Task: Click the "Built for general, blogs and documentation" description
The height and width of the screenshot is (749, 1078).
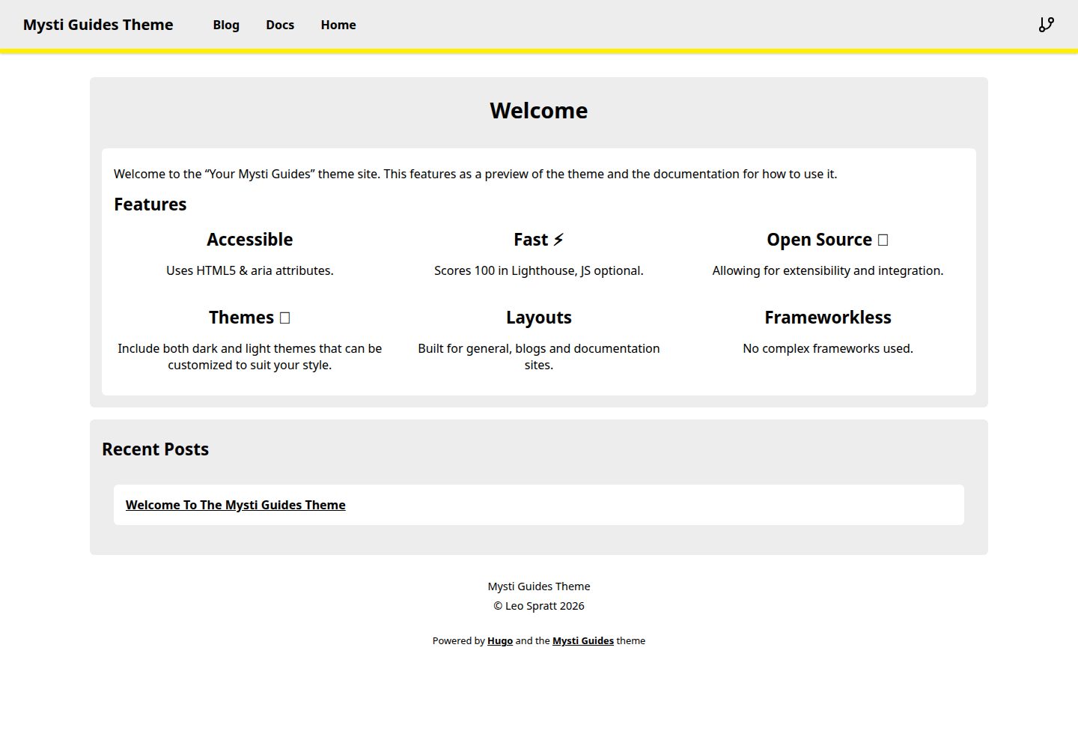Action: tap(539, 357)
